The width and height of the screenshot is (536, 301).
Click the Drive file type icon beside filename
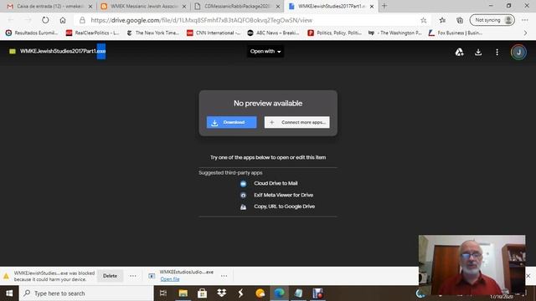[x=13, y=51]
